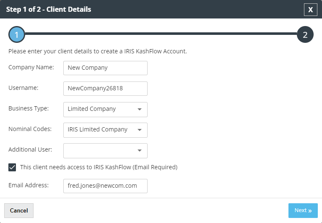The width and height of the screenshot is (322, 223).
Task: Click the progress line between steps
Action: [161, 34]
